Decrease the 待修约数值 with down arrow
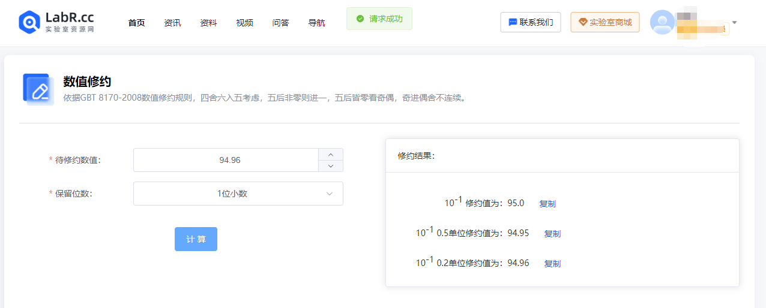 coord(330,166)
